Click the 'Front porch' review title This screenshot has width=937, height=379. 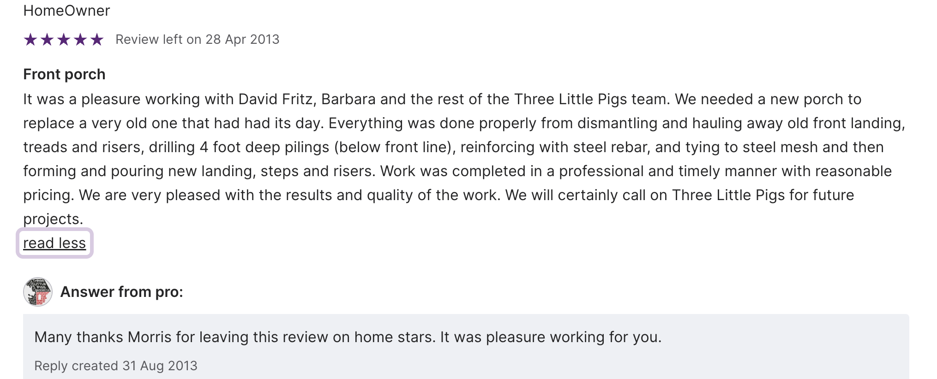coord(64,74)
